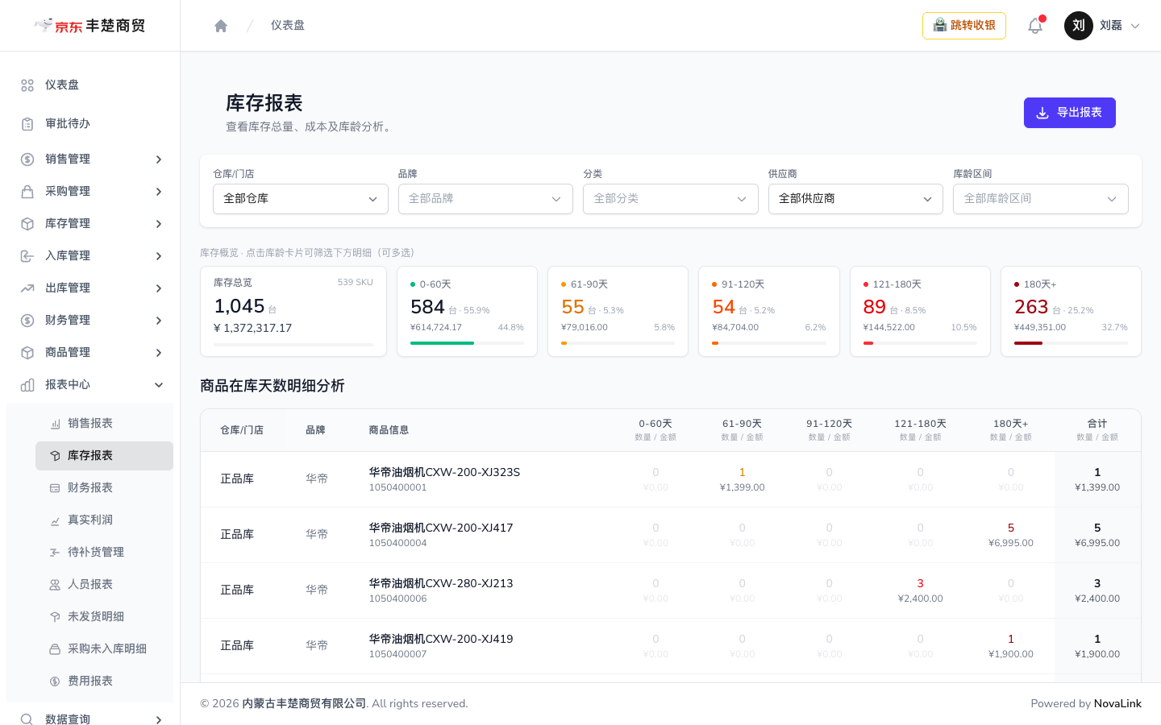Viewport: 1161px width, 725px height.
Task: Click product row 华帝油烟机CXW-200-XJ323S
Action: (671, 479)
